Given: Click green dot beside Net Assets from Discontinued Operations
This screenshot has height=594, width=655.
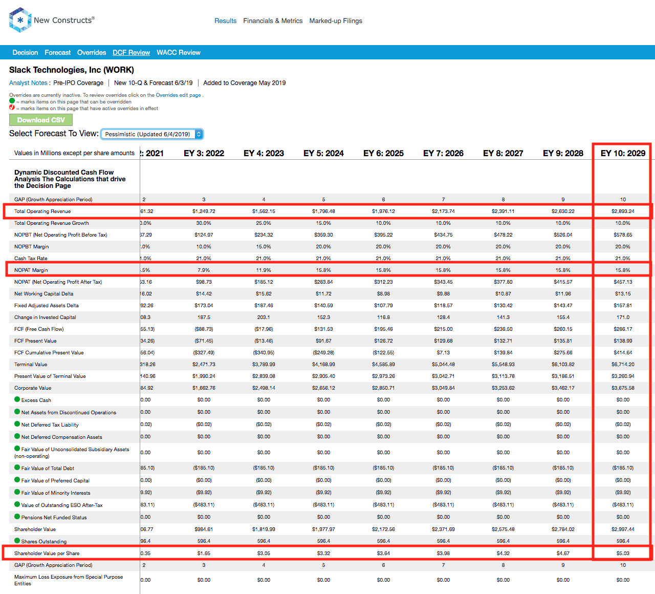Looking at the screenshot, I should click(x=17, y=412).
